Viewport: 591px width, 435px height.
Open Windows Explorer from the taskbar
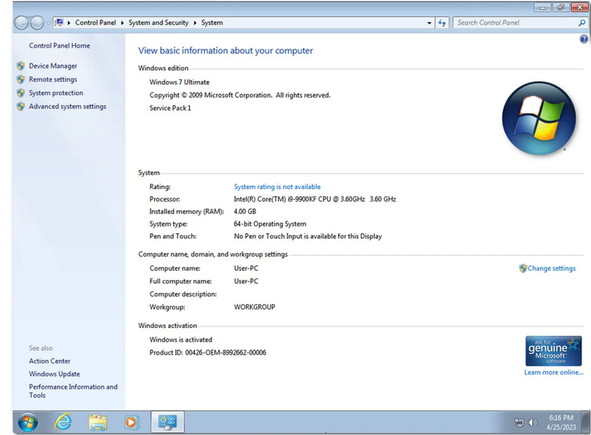(98, 422)
